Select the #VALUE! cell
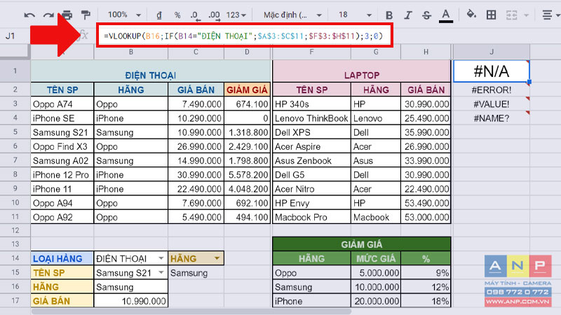The width and height of the screenshot is (561, 315). pyautogui.click(x=492, y=104)
